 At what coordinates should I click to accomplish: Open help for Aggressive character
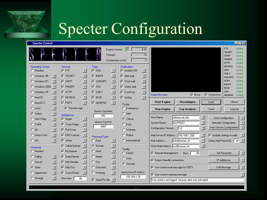54,173
